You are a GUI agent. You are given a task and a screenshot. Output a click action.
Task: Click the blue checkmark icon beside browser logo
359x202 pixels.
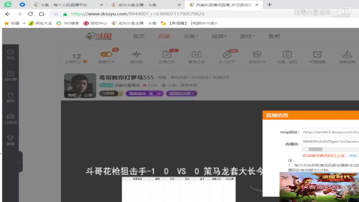point(22,4)
